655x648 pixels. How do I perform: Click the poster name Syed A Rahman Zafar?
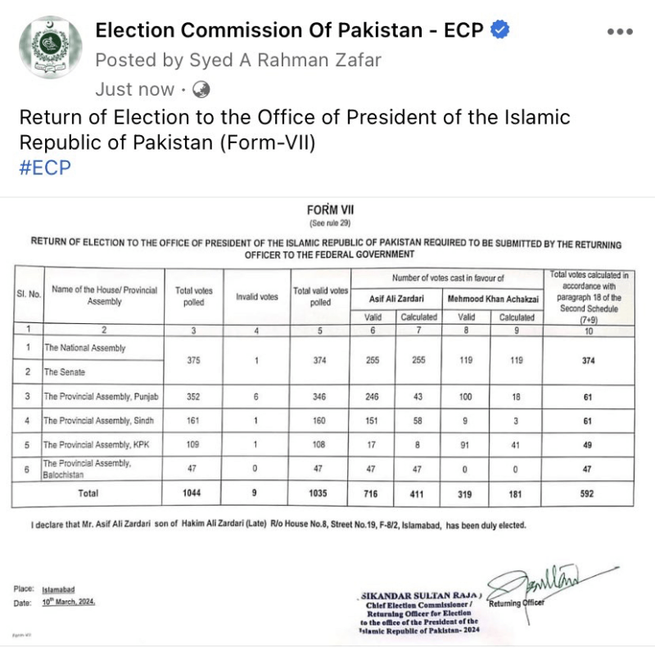click(x=285, y=60)
